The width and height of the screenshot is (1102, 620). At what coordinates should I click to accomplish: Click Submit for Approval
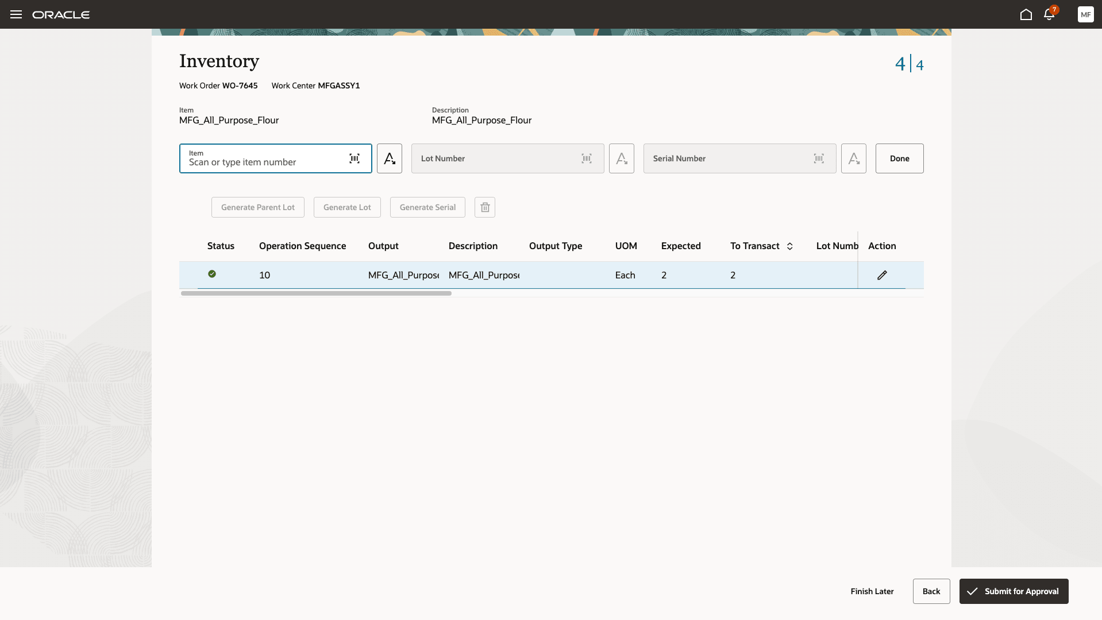tap(1014, 591)
